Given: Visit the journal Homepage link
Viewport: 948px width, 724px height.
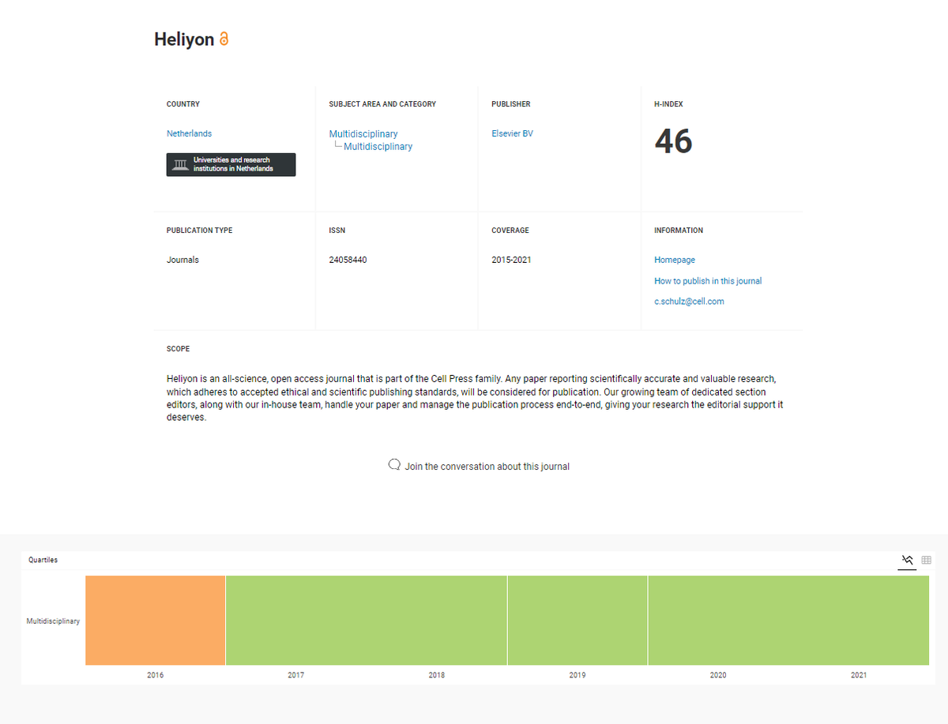Looking at the screenshot, I should pos(675,260).
